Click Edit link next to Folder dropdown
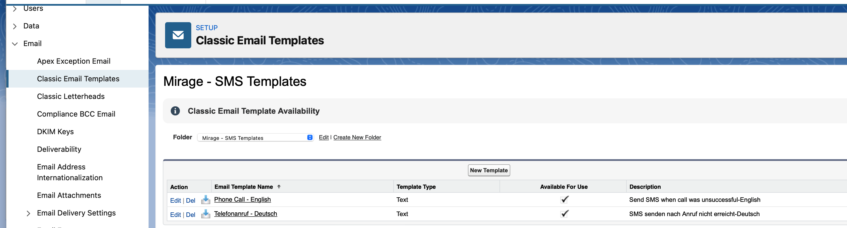Screen dimensions: 847x228 pyautogui.click(x=324, y=137)
